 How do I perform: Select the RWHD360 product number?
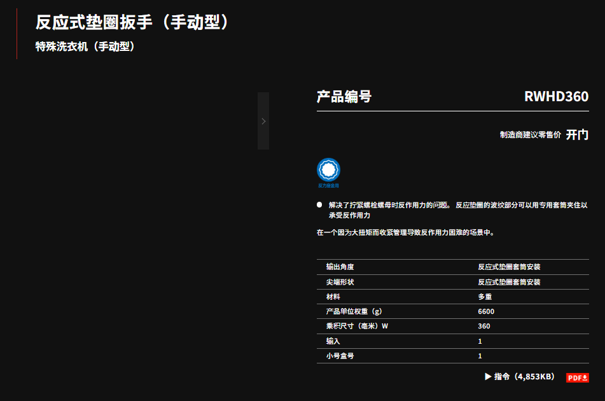pos(556,97)
